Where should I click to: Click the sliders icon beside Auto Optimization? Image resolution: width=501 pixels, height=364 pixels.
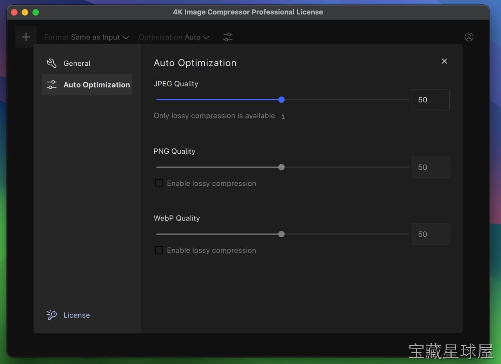tap(52, 84)
